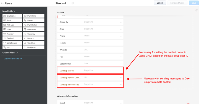This screenshot has width=199, height=104.
Task: Pick the Multi-Select new field
Action: tap(34, 25)
